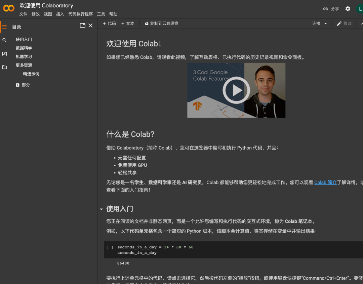Go to 精选示例 in table of contents
Viewport: 363px width, 284px height.
31,74
